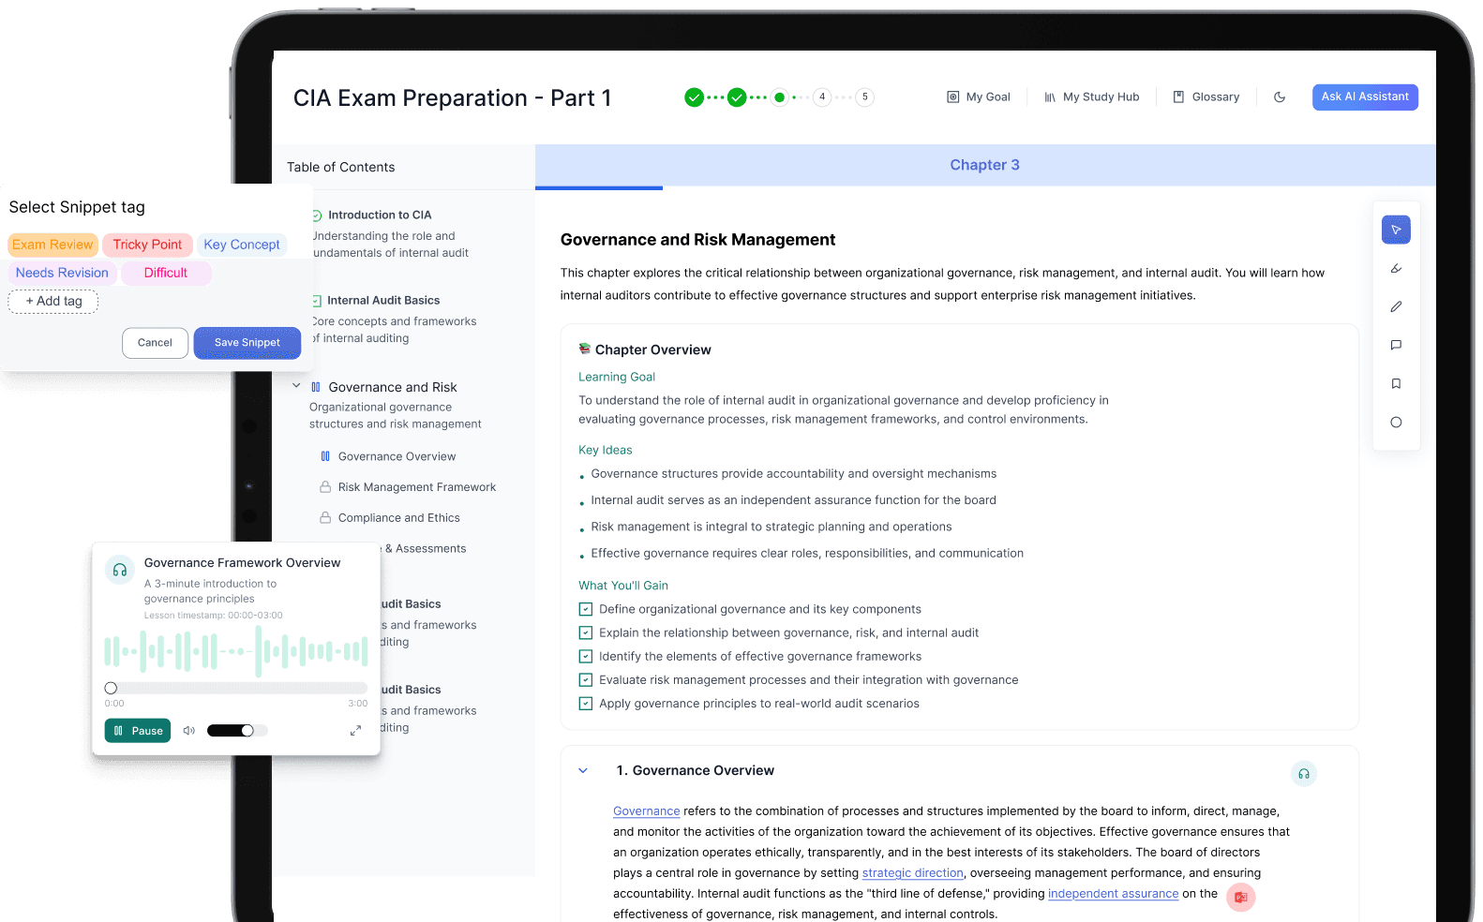
Task: Collapse the 1. Governance Overview section
Action: click(x=583, y=770)
